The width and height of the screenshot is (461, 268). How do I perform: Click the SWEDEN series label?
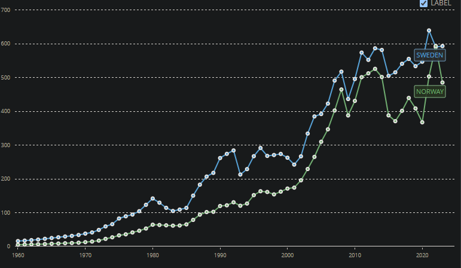click(429, 55)
